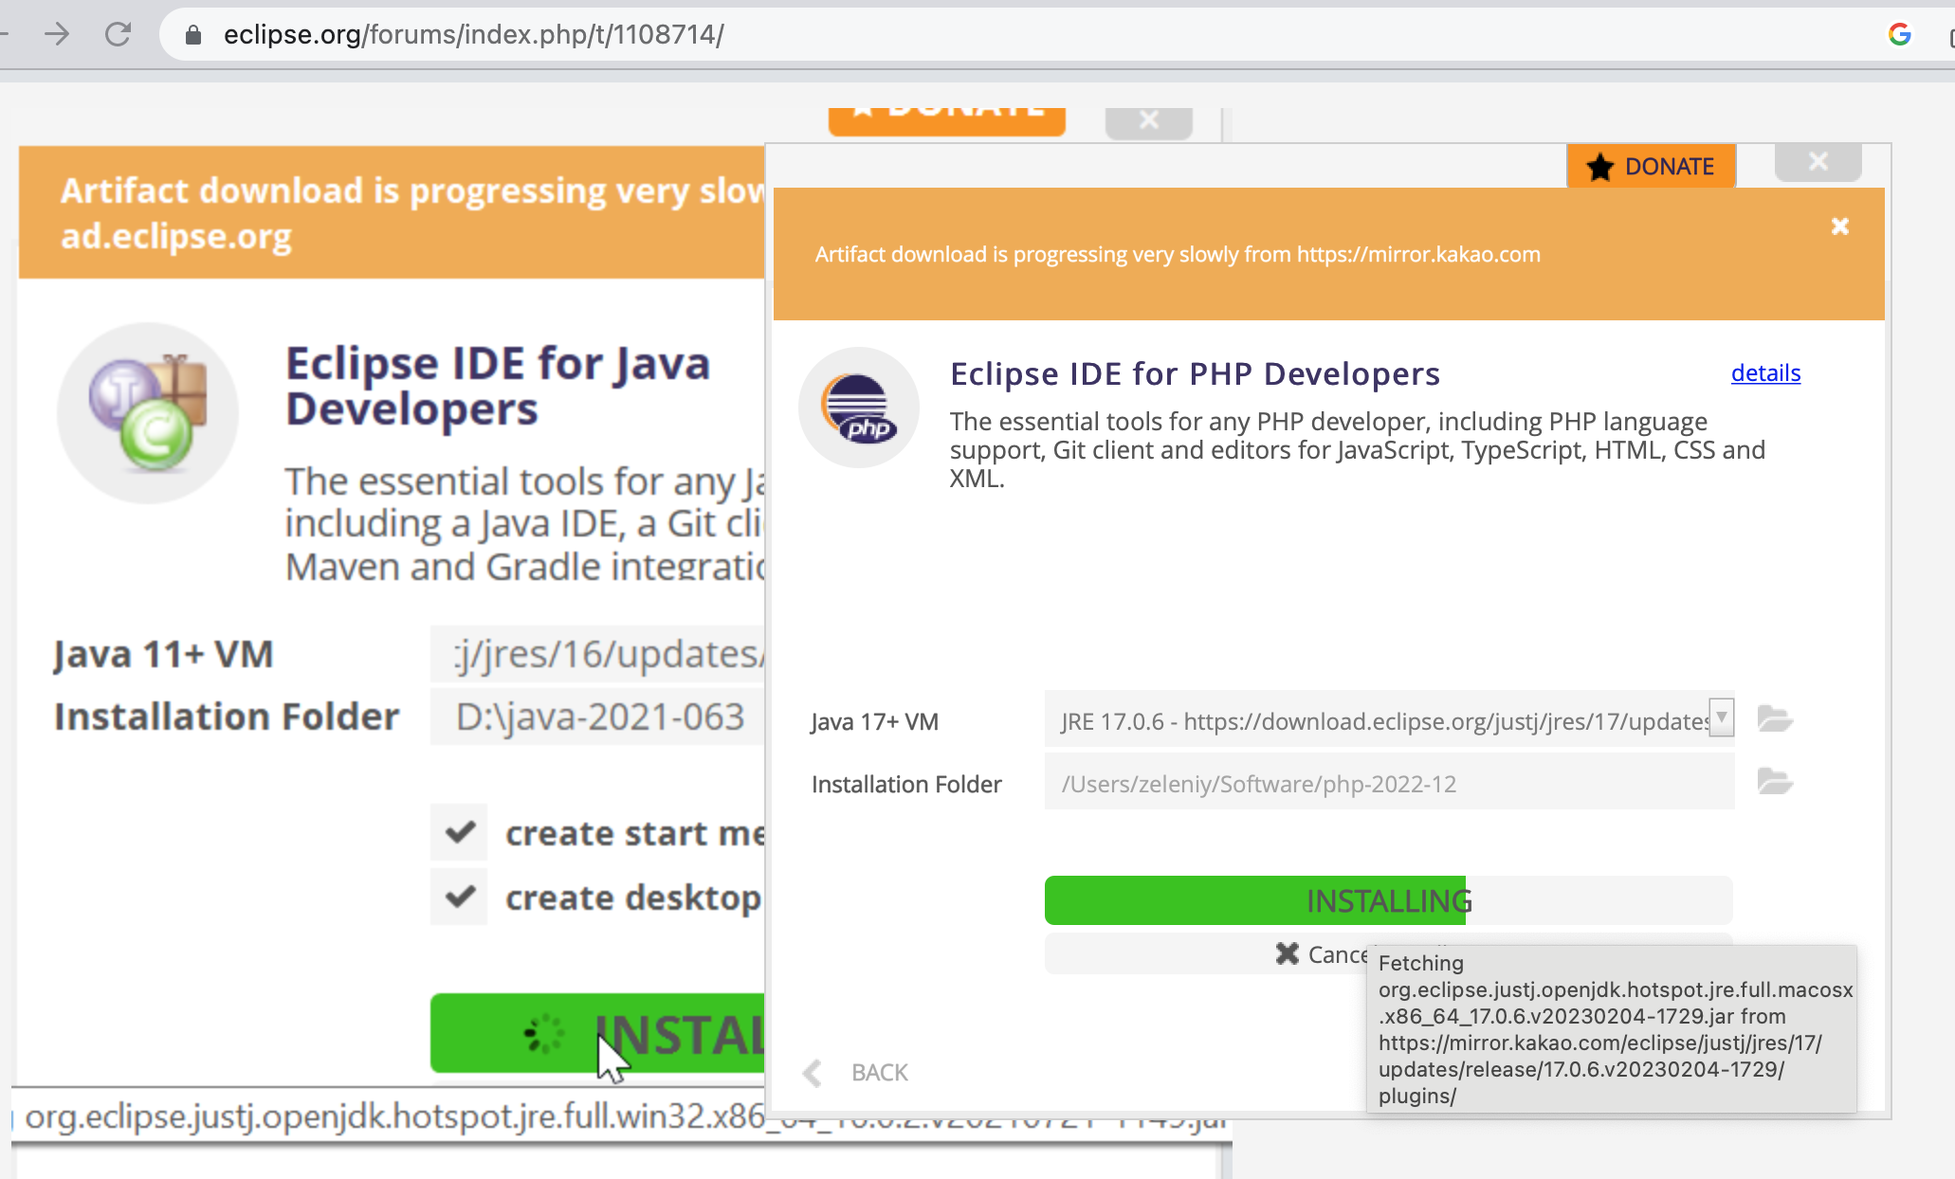Open the details link

(x=1764, y=373)
